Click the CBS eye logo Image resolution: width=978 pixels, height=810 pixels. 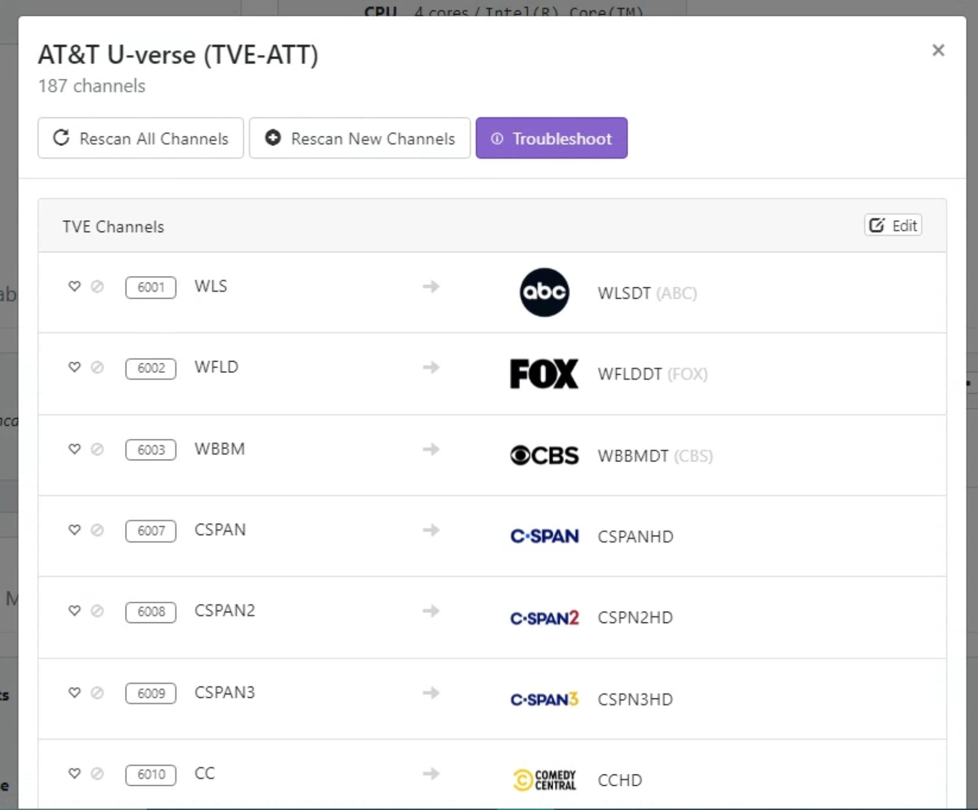544,455
